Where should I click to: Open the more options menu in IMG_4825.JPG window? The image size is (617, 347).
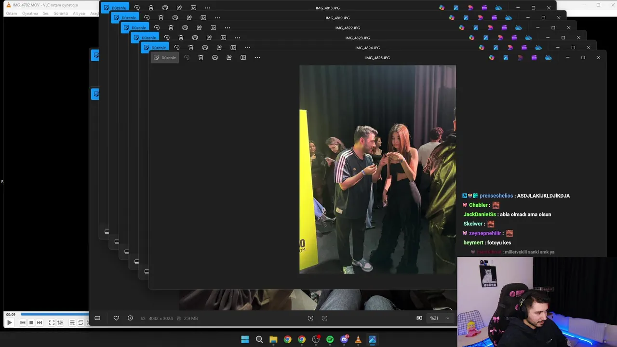tap(257, 58)
